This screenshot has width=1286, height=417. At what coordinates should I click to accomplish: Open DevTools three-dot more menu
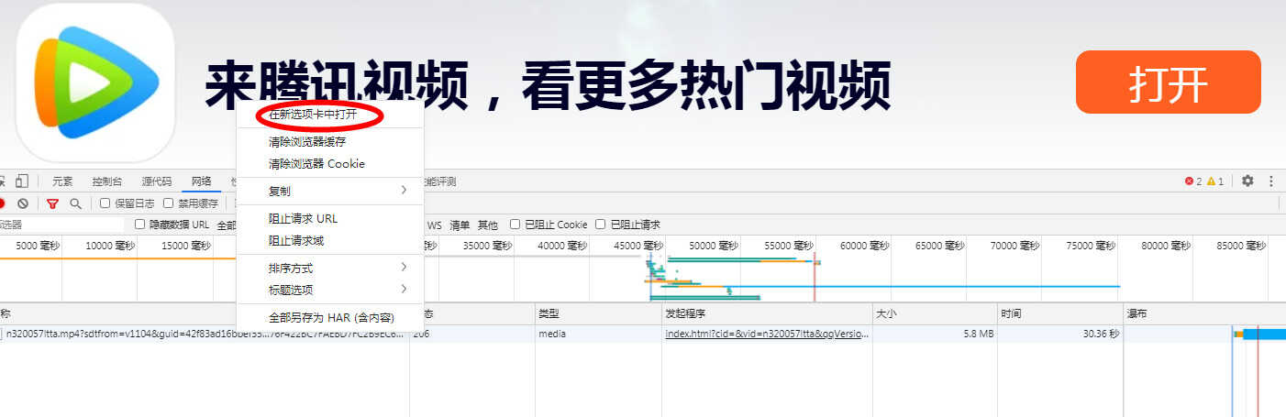tap(1271, 181)
